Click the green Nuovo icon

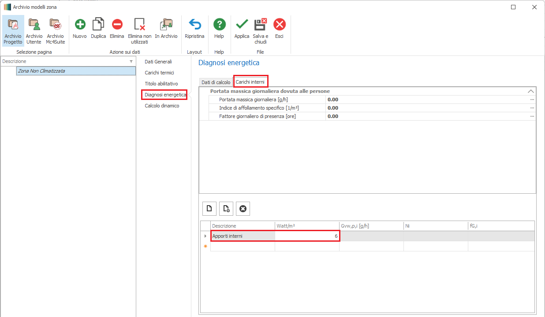point(80,25)
